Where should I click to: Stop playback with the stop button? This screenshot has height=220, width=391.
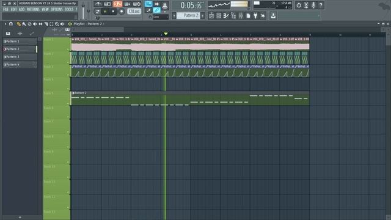(113, 12)
